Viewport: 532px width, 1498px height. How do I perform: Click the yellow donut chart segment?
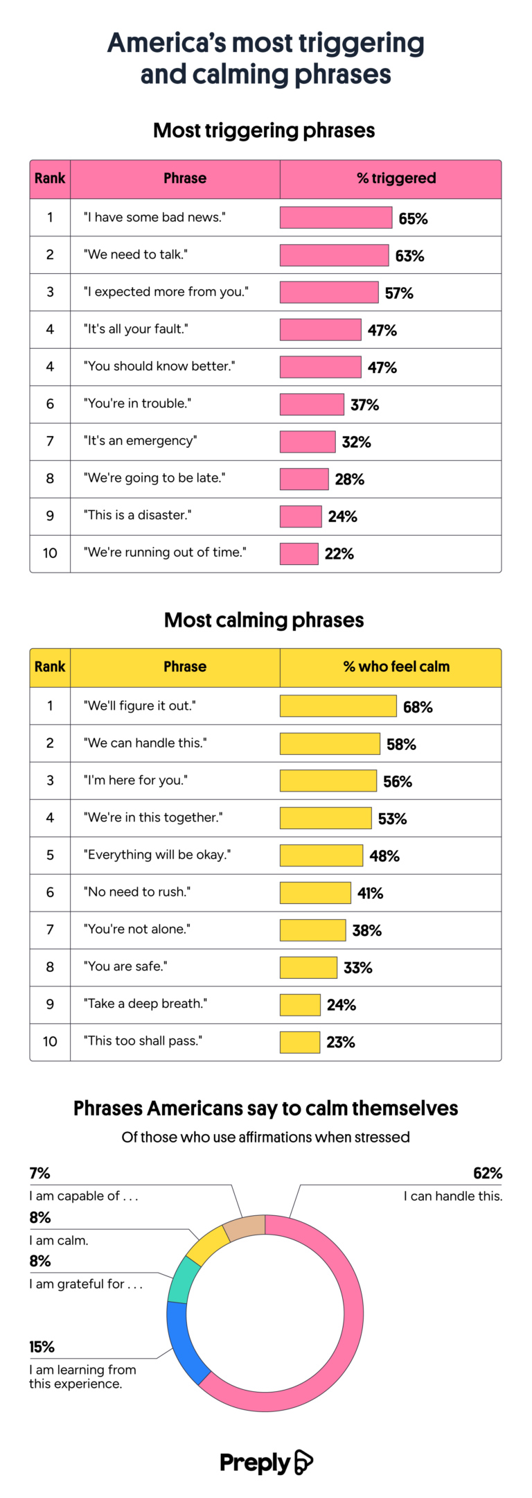[206, 1245]
